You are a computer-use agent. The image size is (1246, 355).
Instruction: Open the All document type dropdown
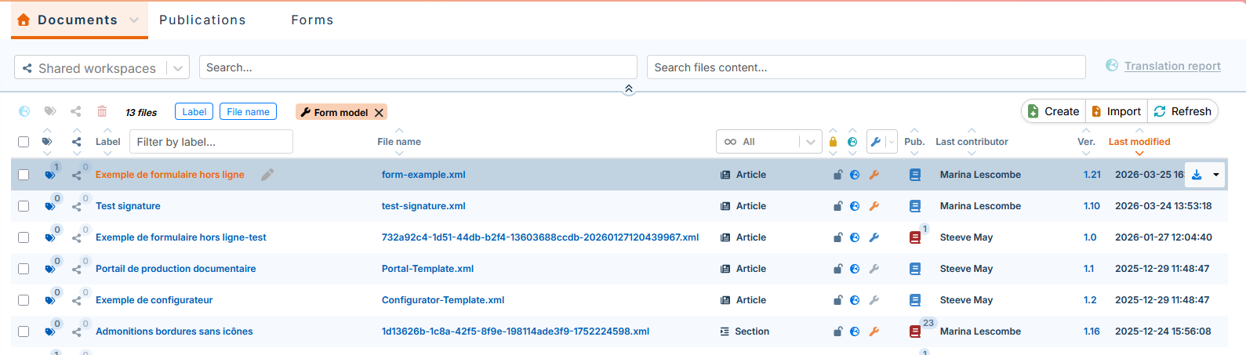tap(768, 142)
